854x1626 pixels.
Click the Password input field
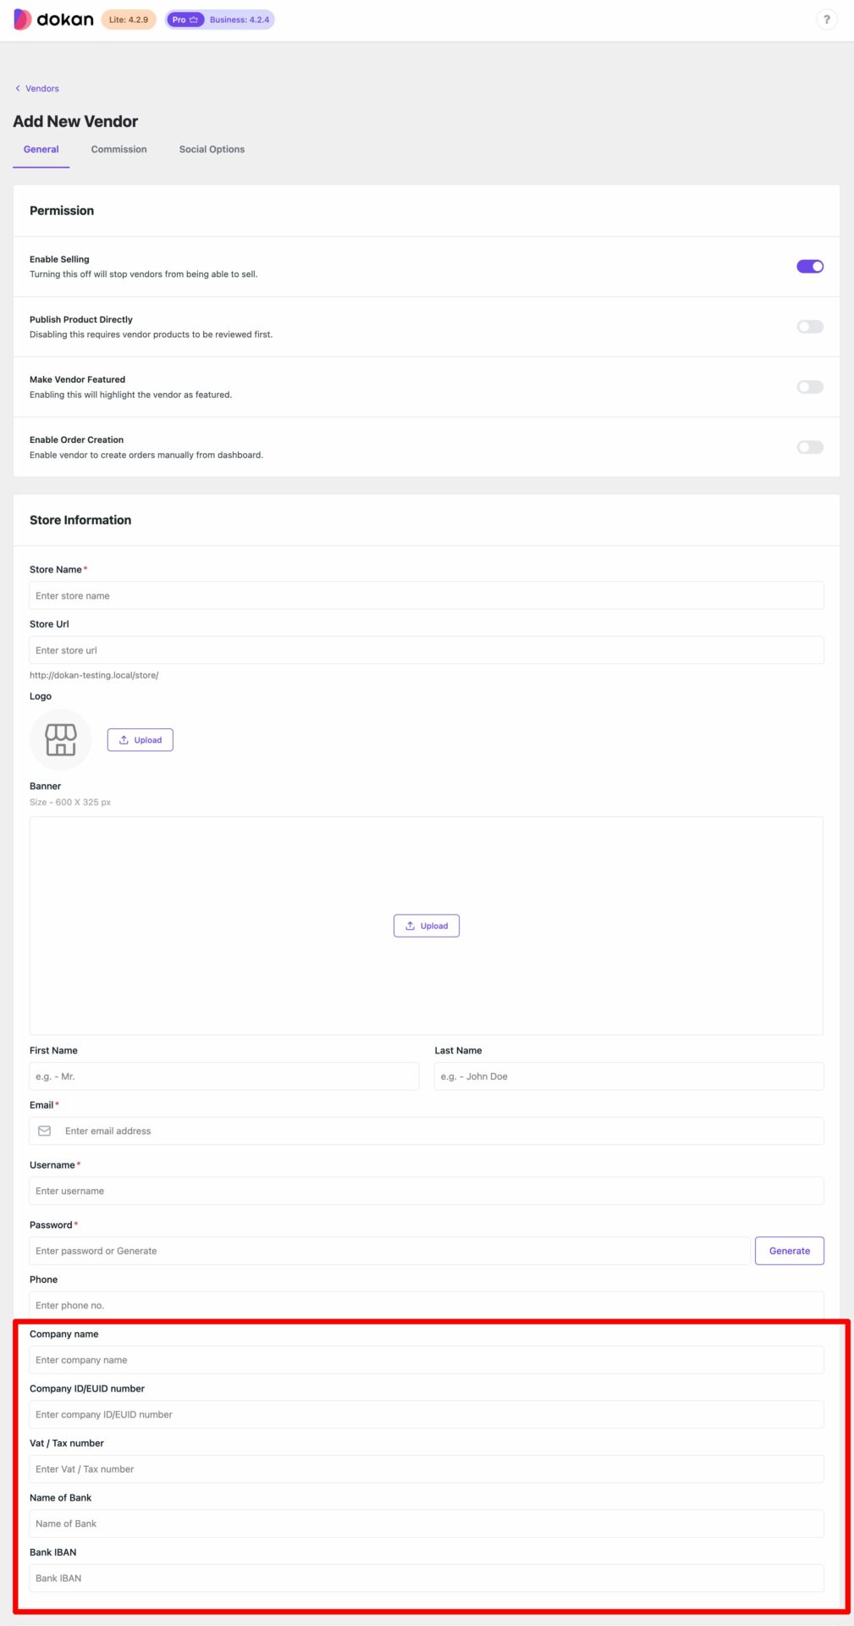click(x=389, y=1250)
